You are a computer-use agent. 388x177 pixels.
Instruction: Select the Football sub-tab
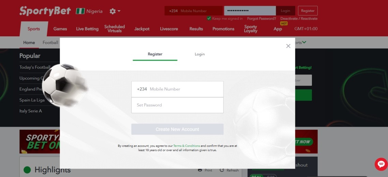click(50, 43)
